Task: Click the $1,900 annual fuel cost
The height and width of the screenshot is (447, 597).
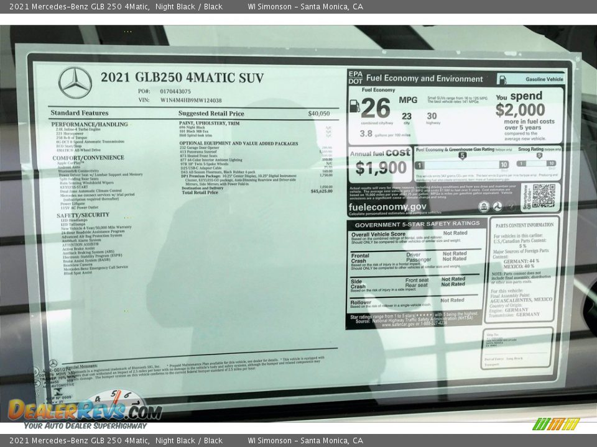Action: 381,168
